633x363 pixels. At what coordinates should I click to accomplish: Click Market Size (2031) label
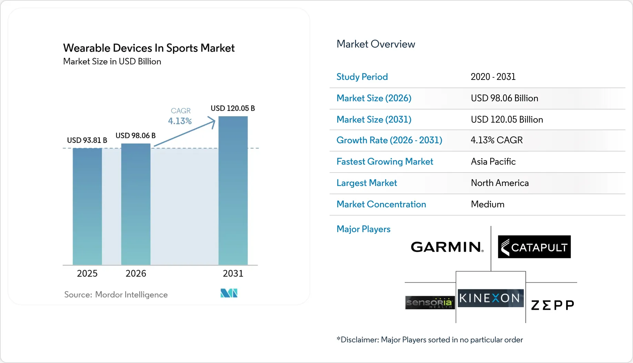point(374,120)
